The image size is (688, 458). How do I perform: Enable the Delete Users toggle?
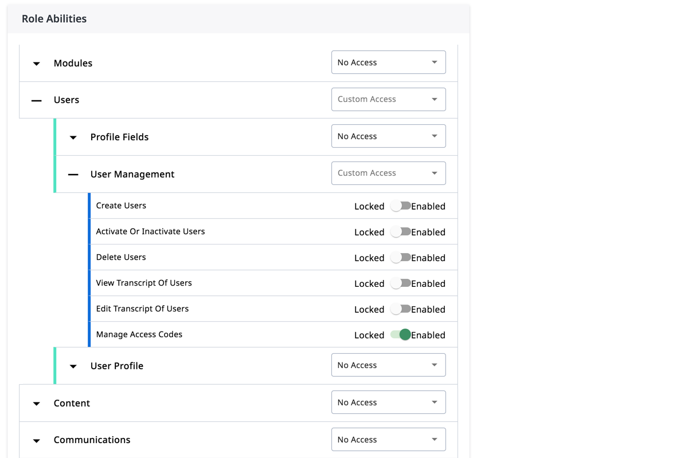(x=402, y=258)
